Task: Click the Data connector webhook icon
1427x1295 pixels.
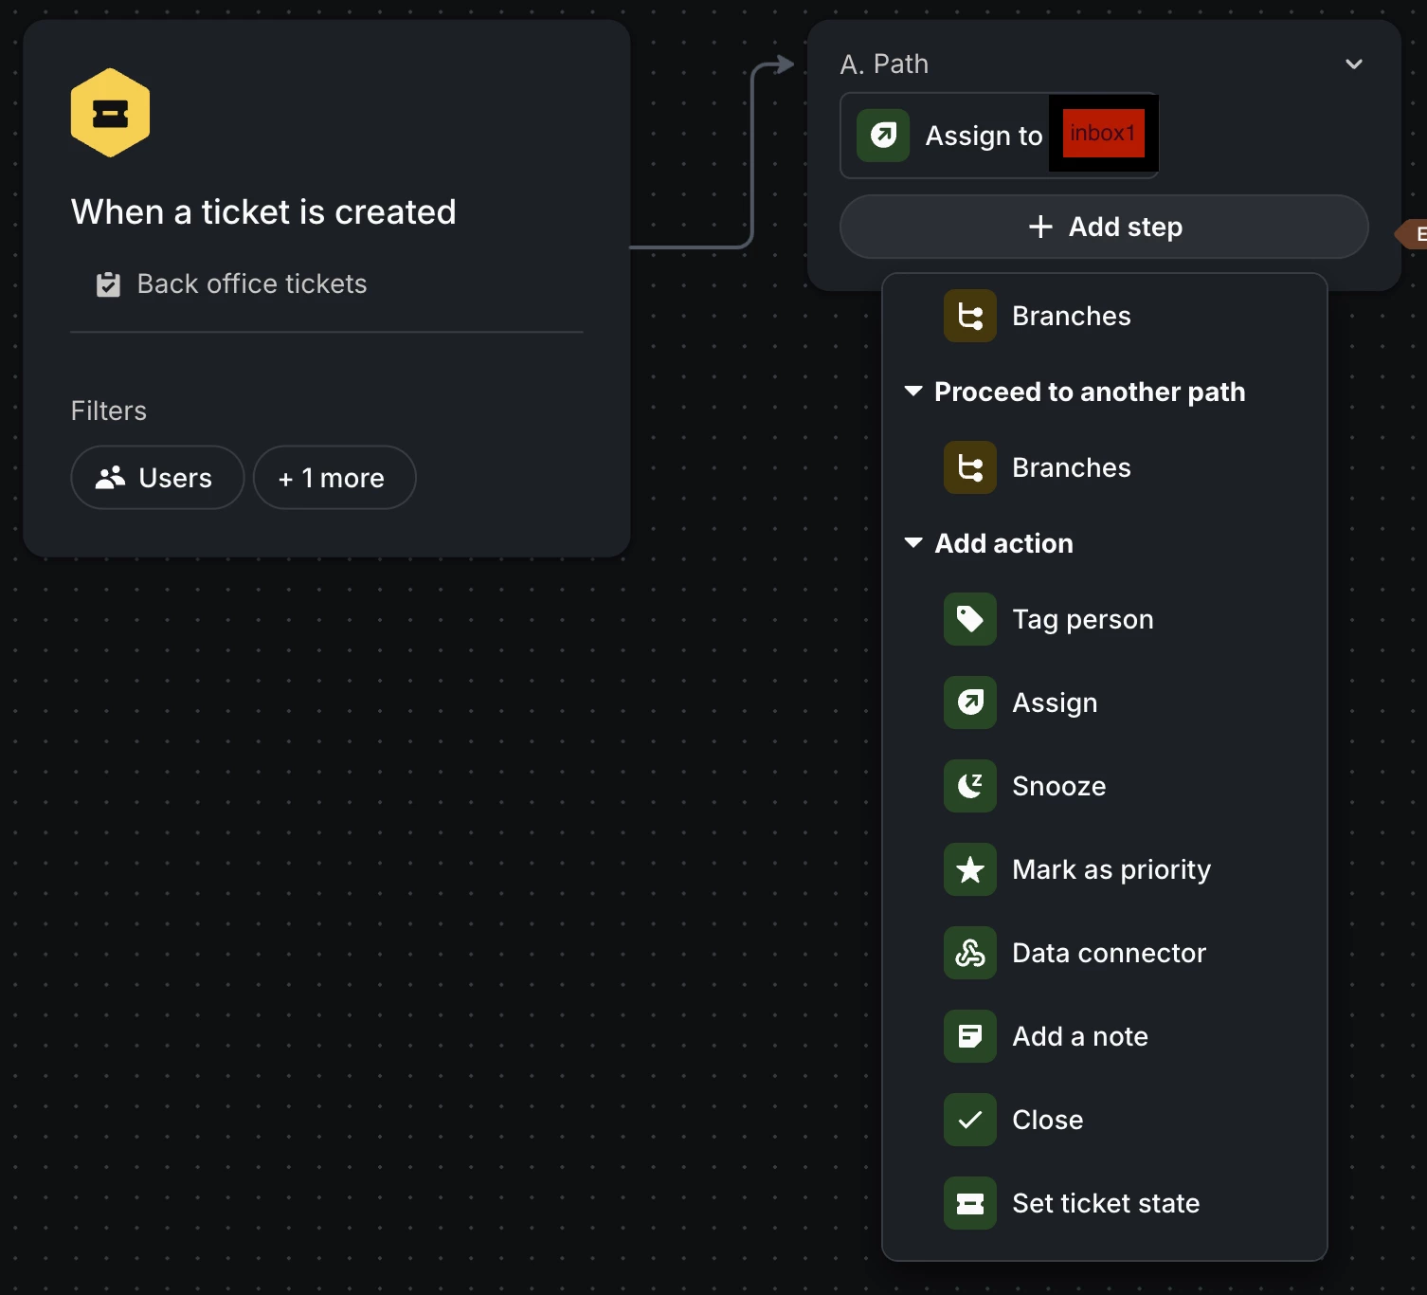Action: (969, 953)
